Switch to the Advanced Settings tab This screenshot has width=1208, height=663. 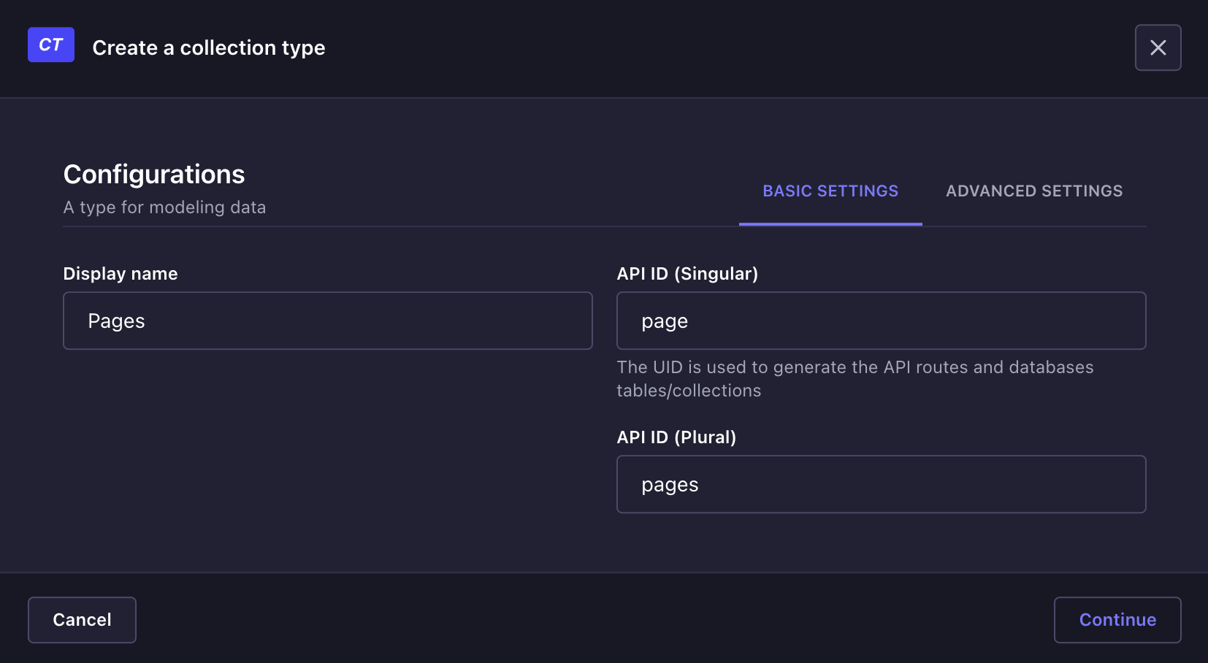[1033, 191]
